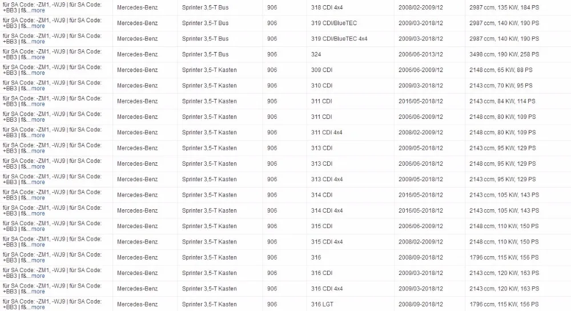Screen dimensions: 571x311
Task: Open 'more' in the 316 CDI 4x4 row
Action: click(x=38, y=292)
